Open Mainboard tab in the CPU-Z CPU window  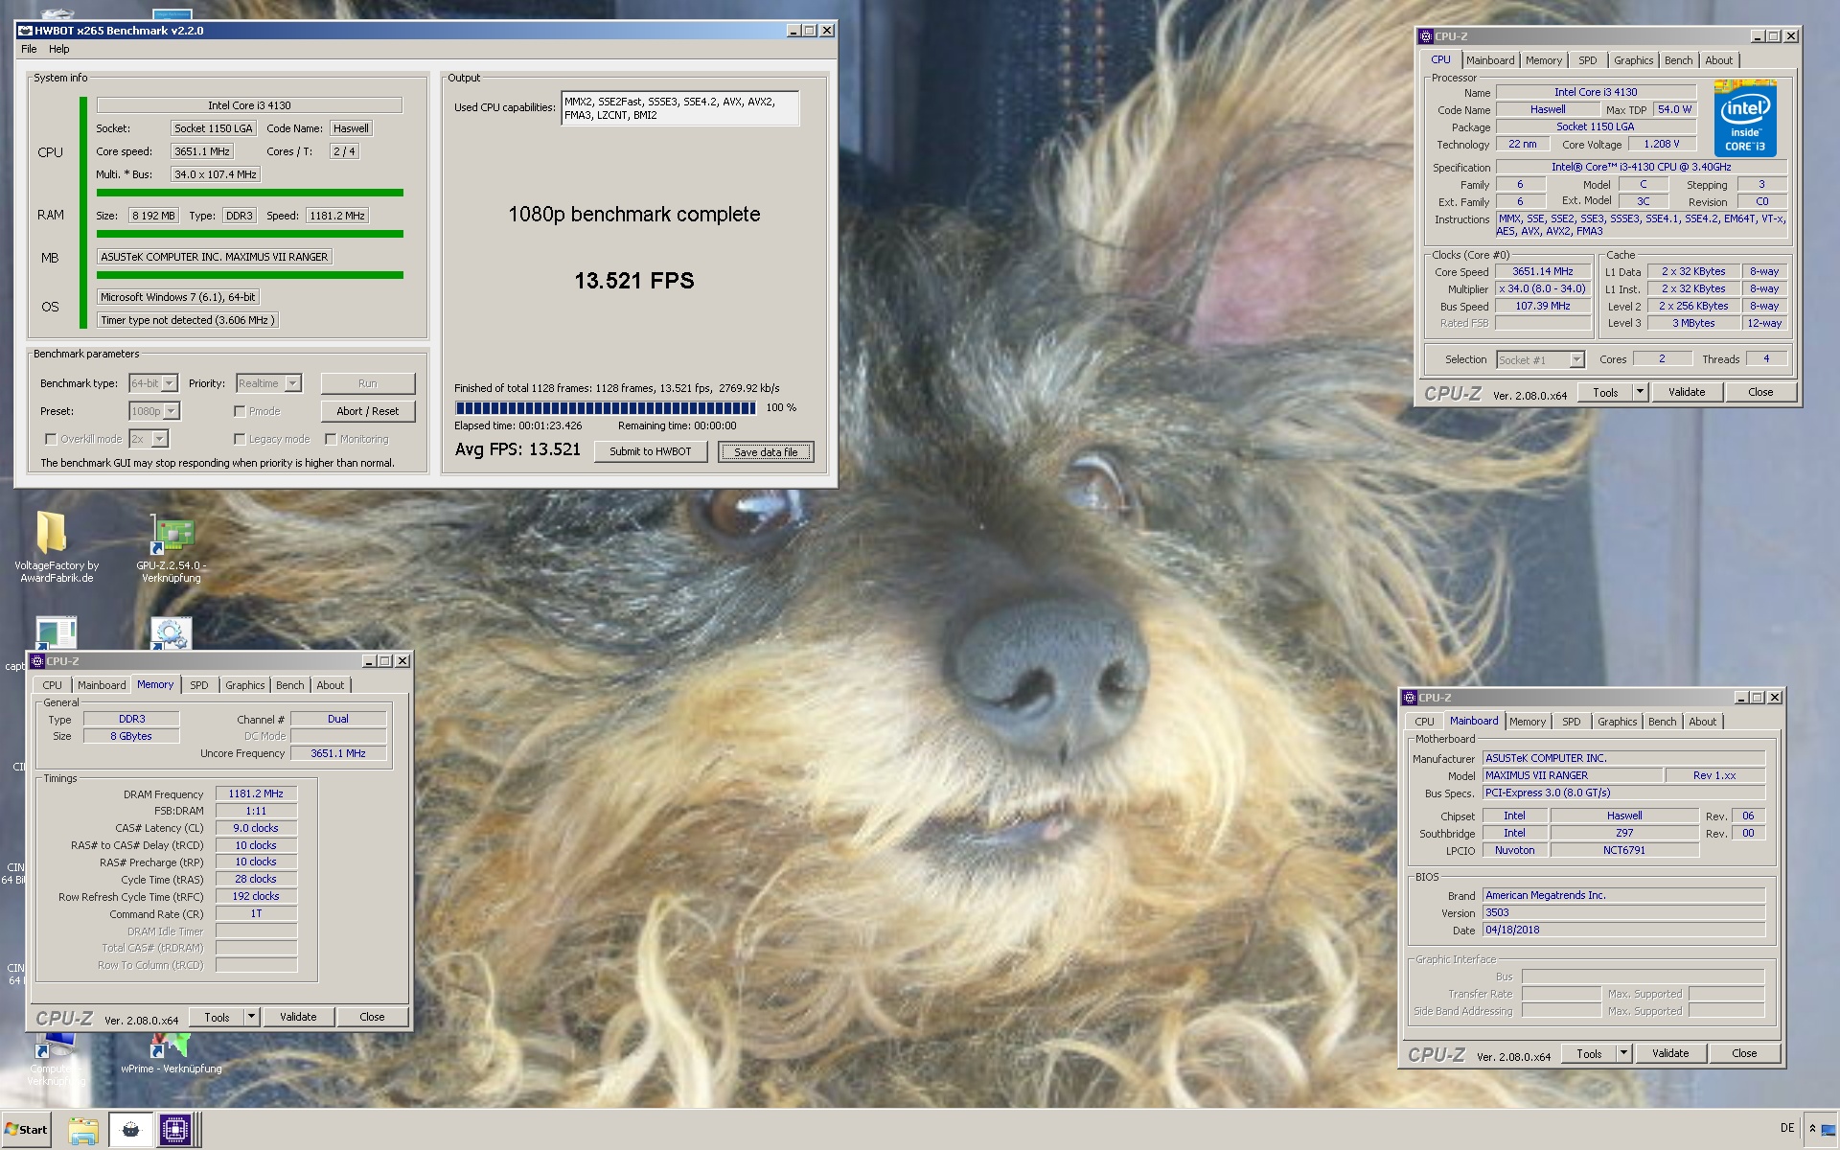(1490, 60)
